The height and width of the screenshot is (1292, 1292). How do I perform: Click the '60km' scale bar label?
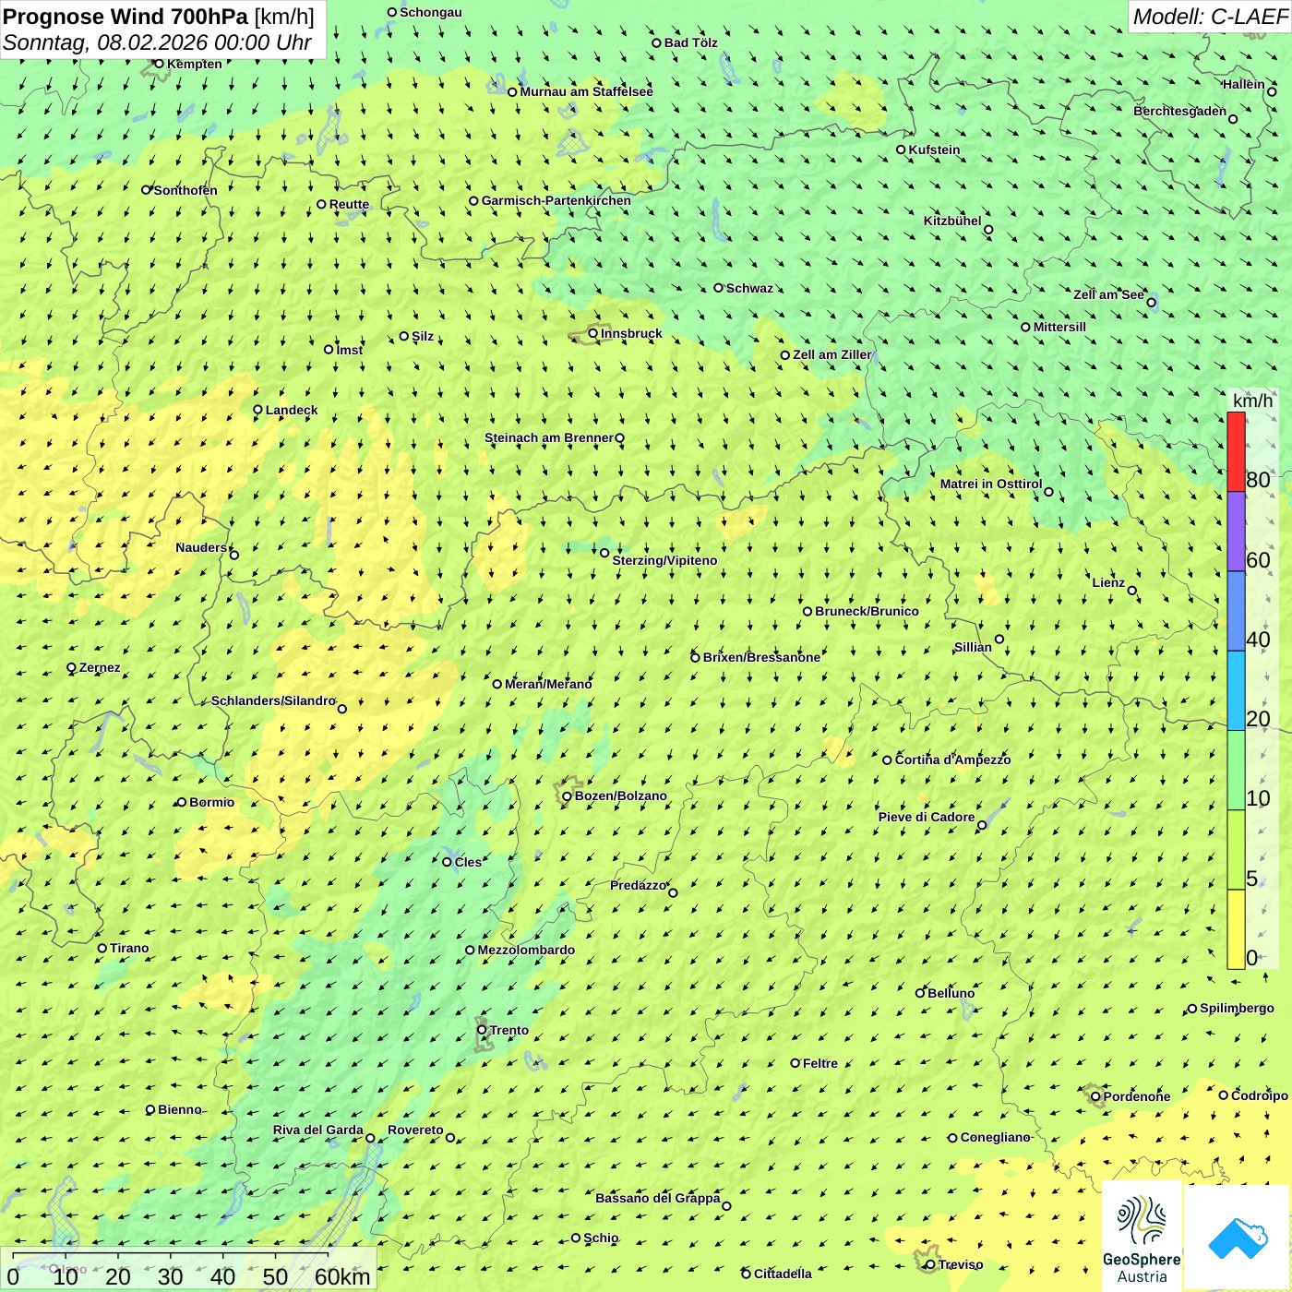pyautogui.click(x=342, y=1276)
